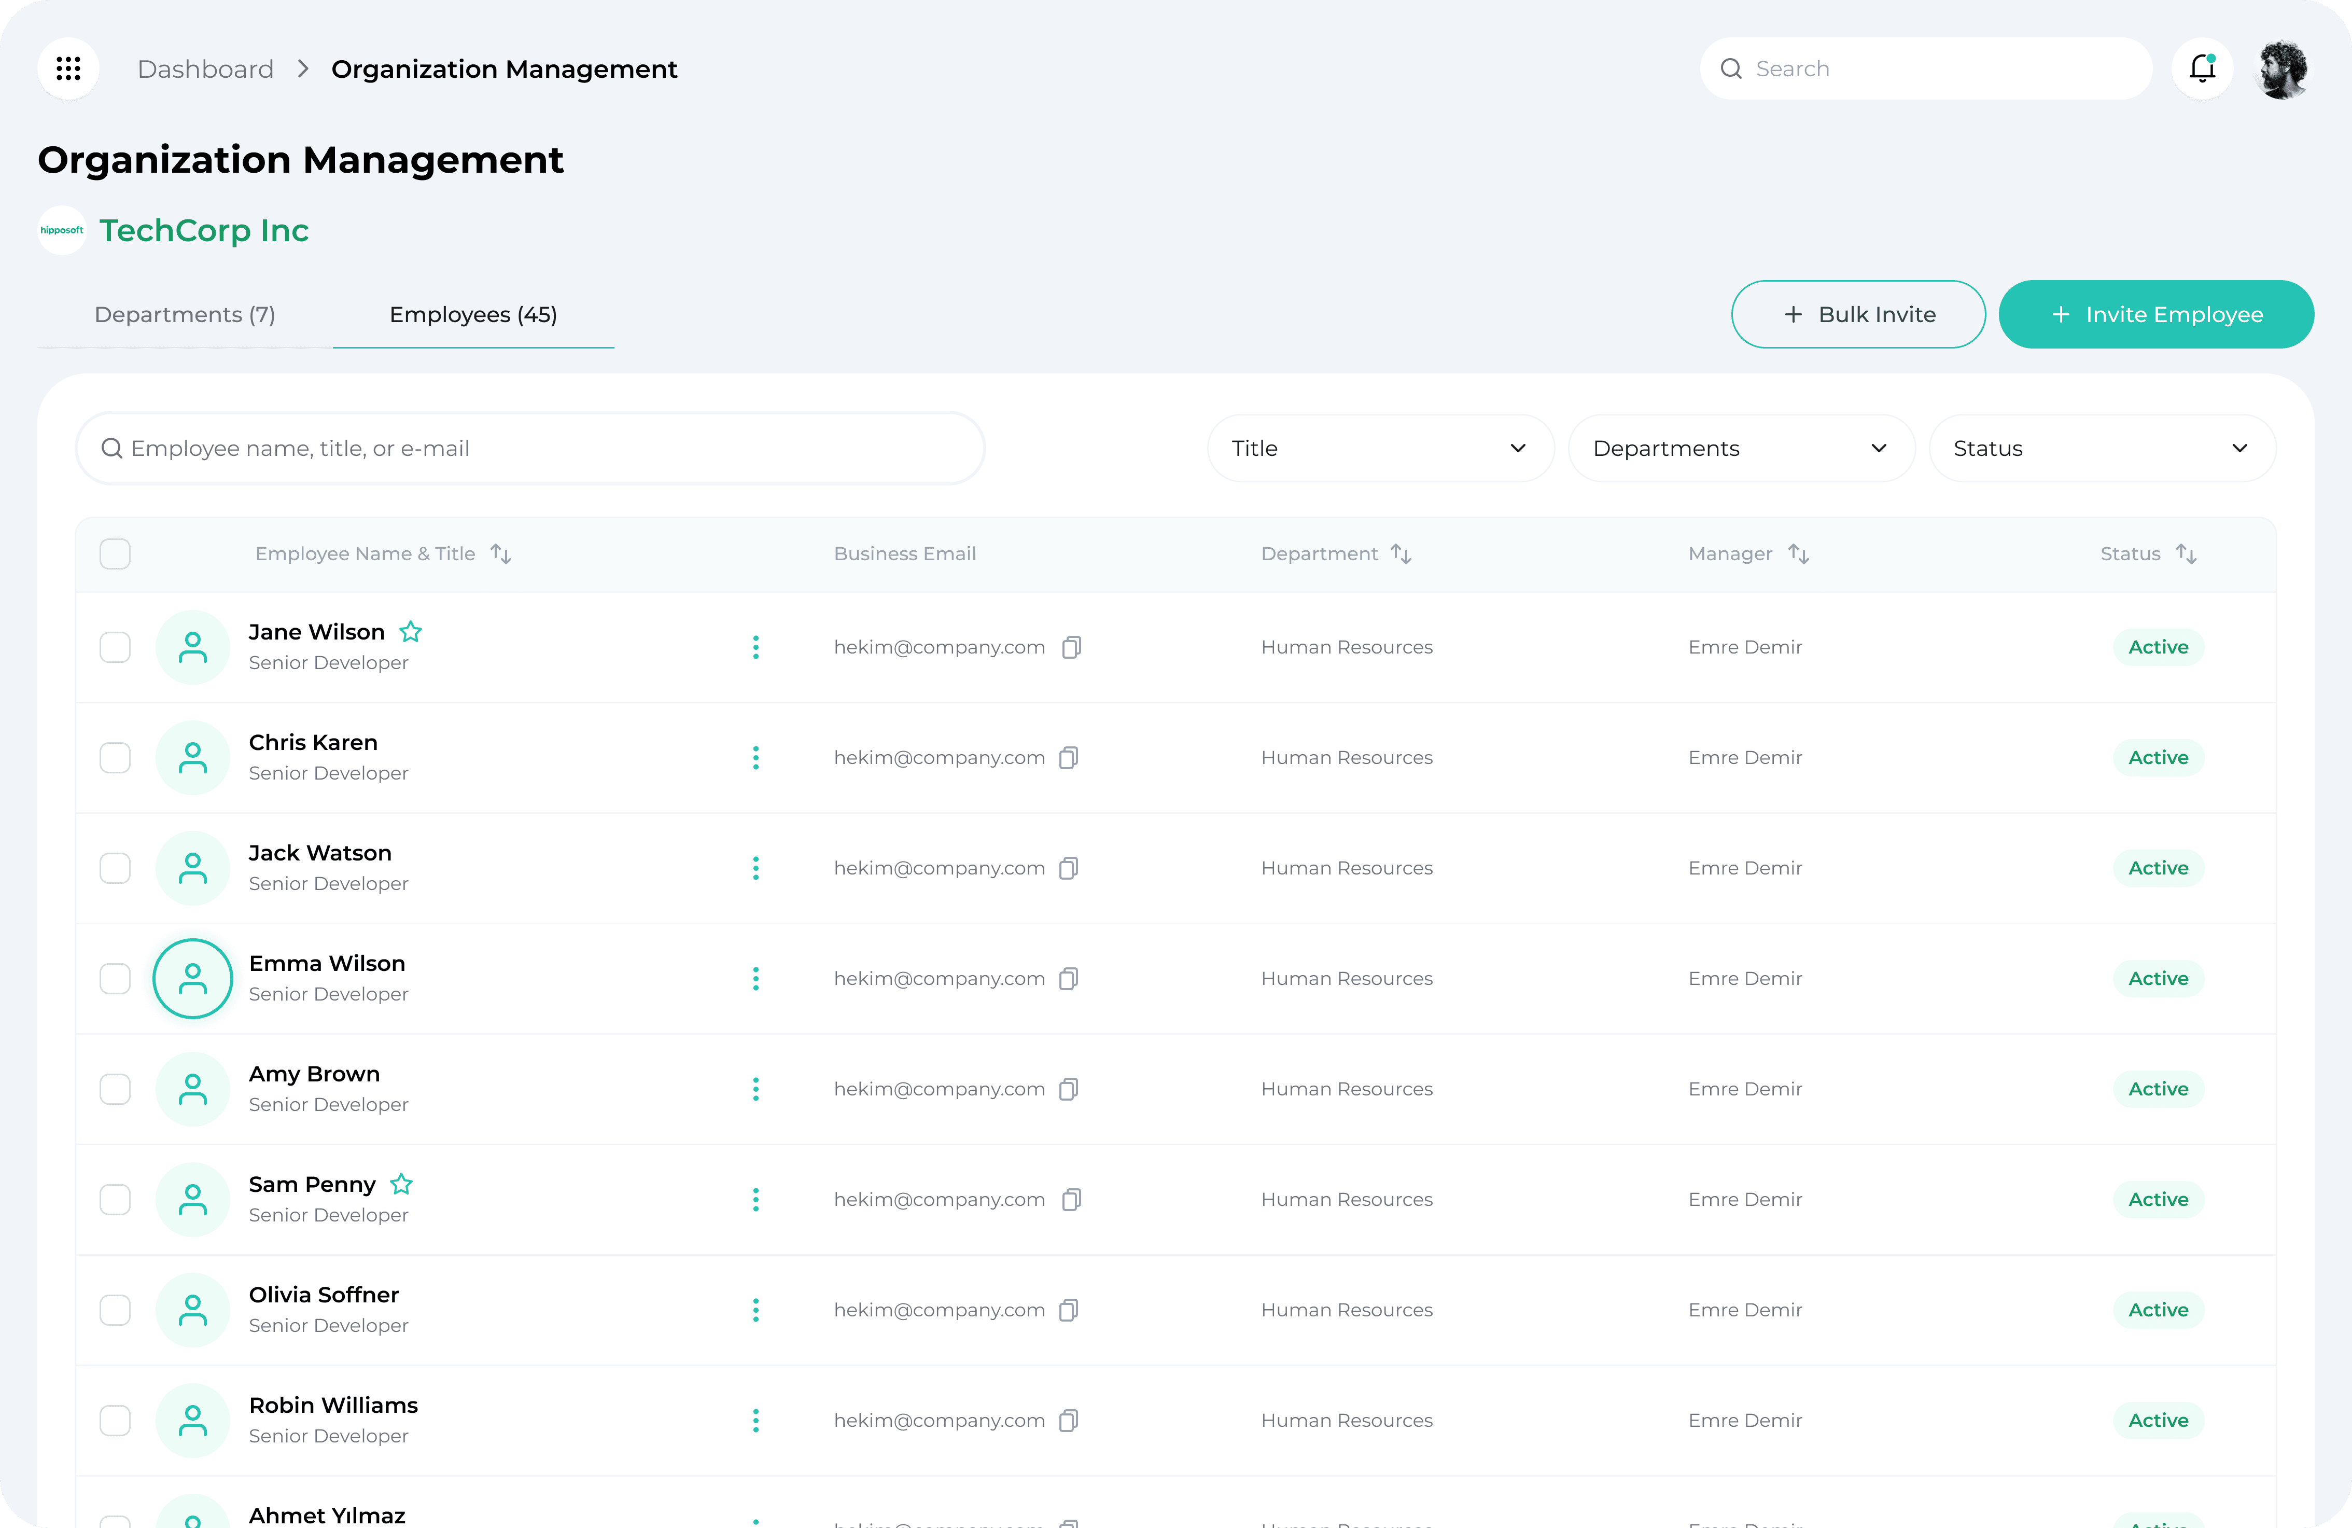Toggle the select-all header checkbox
The height and width of the screenshot is (1528, 2352).
pos(116,554)
